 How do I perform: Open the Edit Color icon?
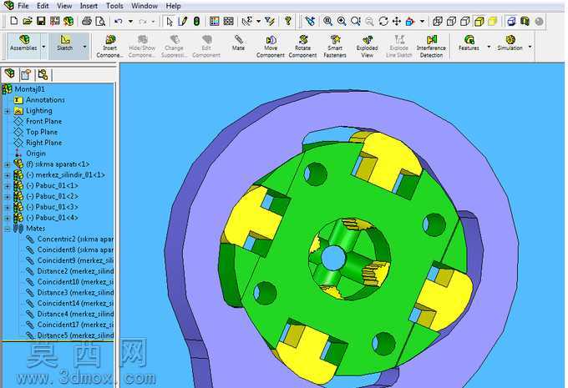215,22
